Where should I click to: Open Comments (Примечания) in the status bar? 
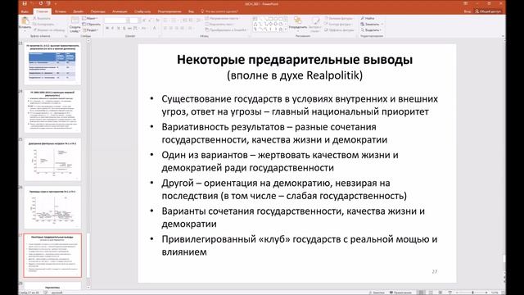coord(400,293)
